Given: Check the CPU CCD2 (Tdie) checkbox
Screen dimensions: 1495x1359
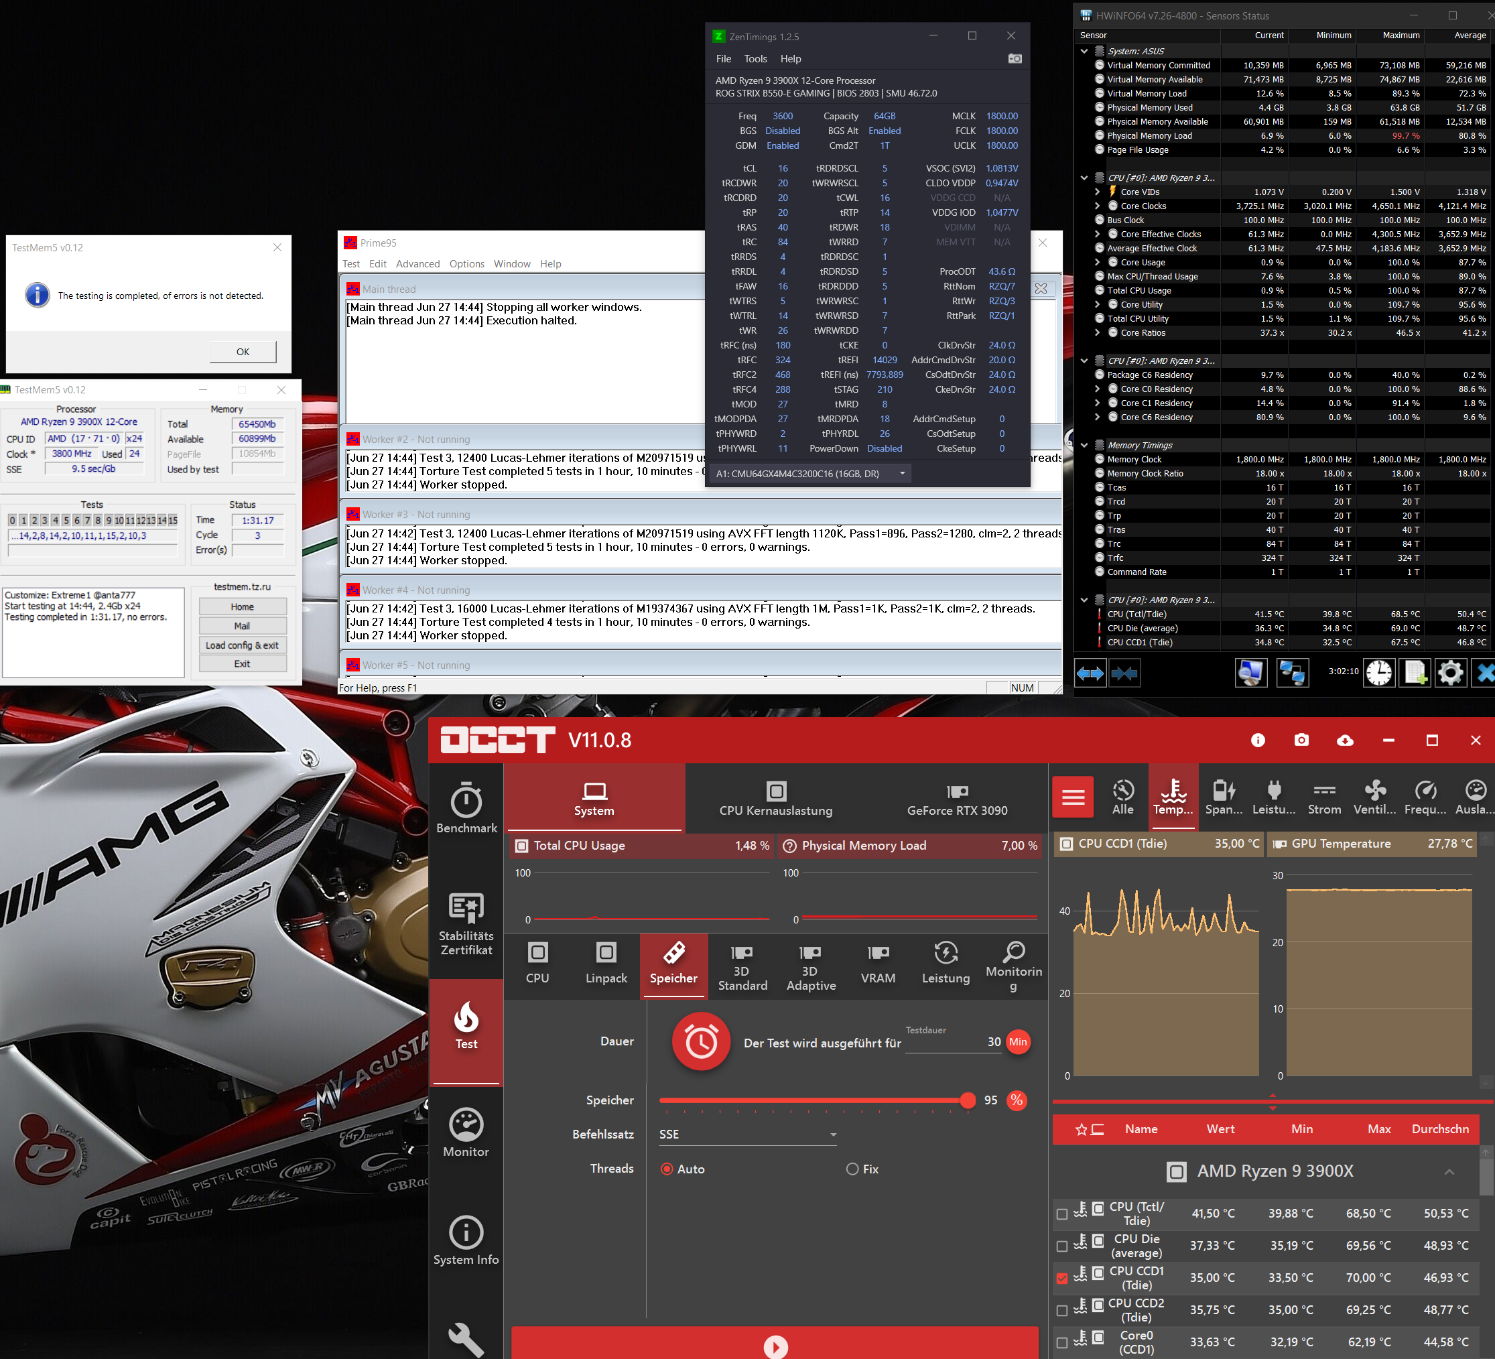Looking at the screenshot, I should tap(1062, 1311).
